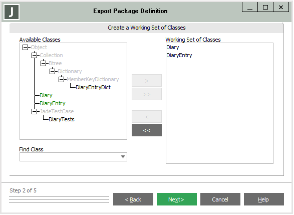Collapse the Dictionary node

pos(52,71)
